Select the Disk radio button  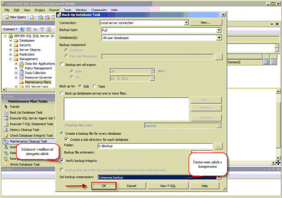click(80, 86)
